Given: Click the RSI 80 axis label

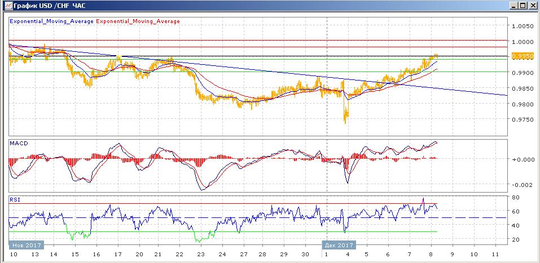Looking at the screenshot, I should 516,197.
